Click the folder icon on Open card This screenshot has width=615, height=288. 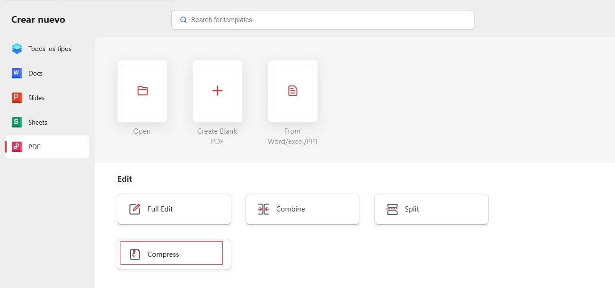pos(142,91)
